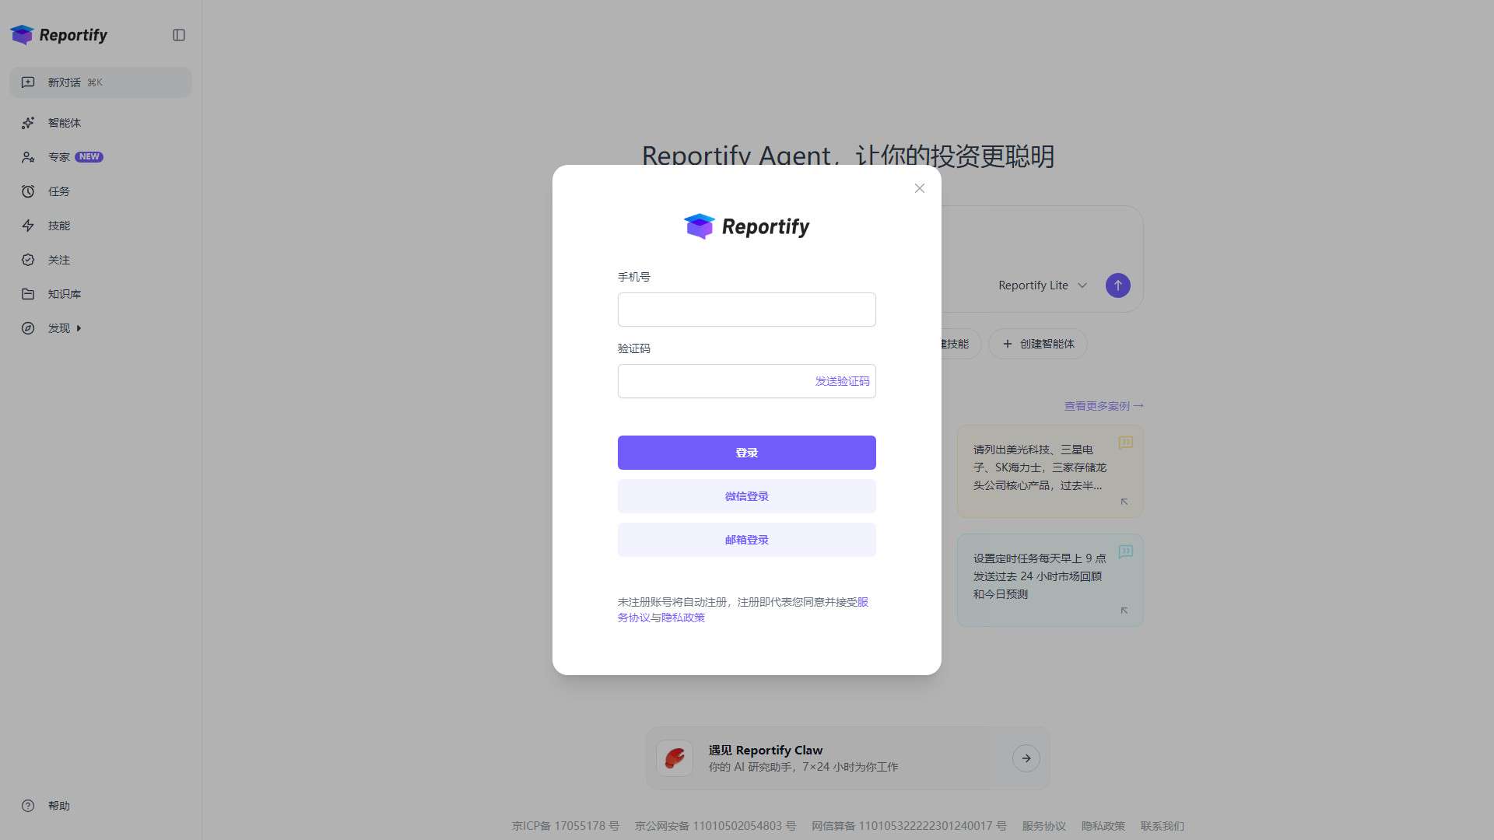Open example card about 定时任务 daily review
The image size is (1494, 840).
pyautogui.click(x=1050, y=580)
